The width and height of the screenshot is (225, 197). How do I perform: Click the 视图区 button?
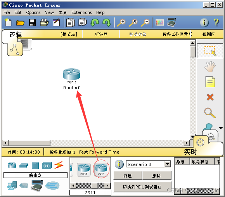click(208, 34)
